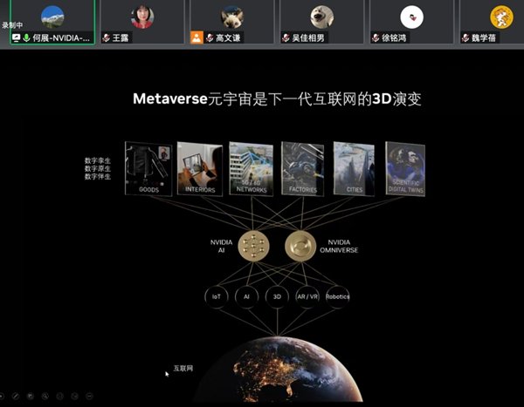
Task: Click the GOODS jacket card on the slide
Action: pos(148,169)
